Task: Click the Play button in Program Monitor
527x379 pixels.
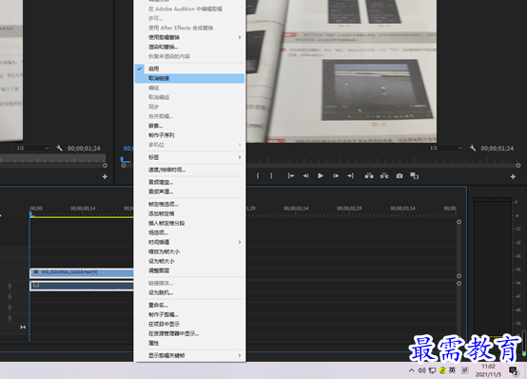Action: tap(321, 176)
